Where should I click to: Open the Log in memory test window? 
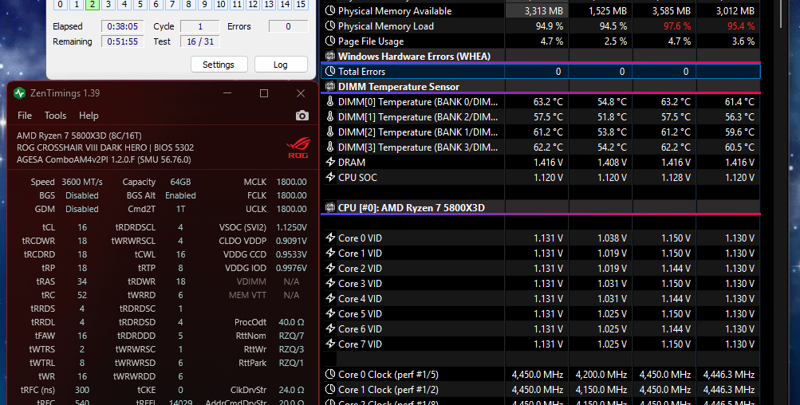pyautogui.click(x=281, y=65)
